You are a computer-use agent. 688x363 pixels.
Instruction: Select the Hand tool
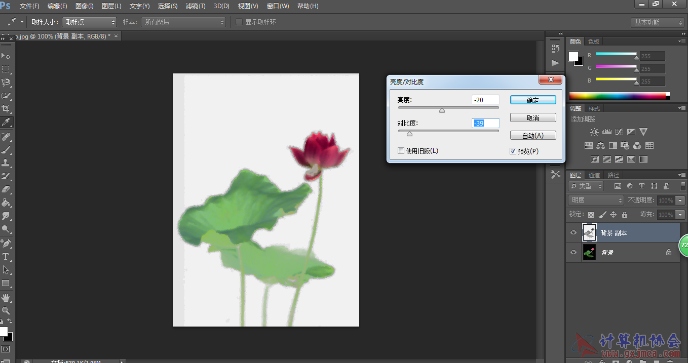coord(6,297)
